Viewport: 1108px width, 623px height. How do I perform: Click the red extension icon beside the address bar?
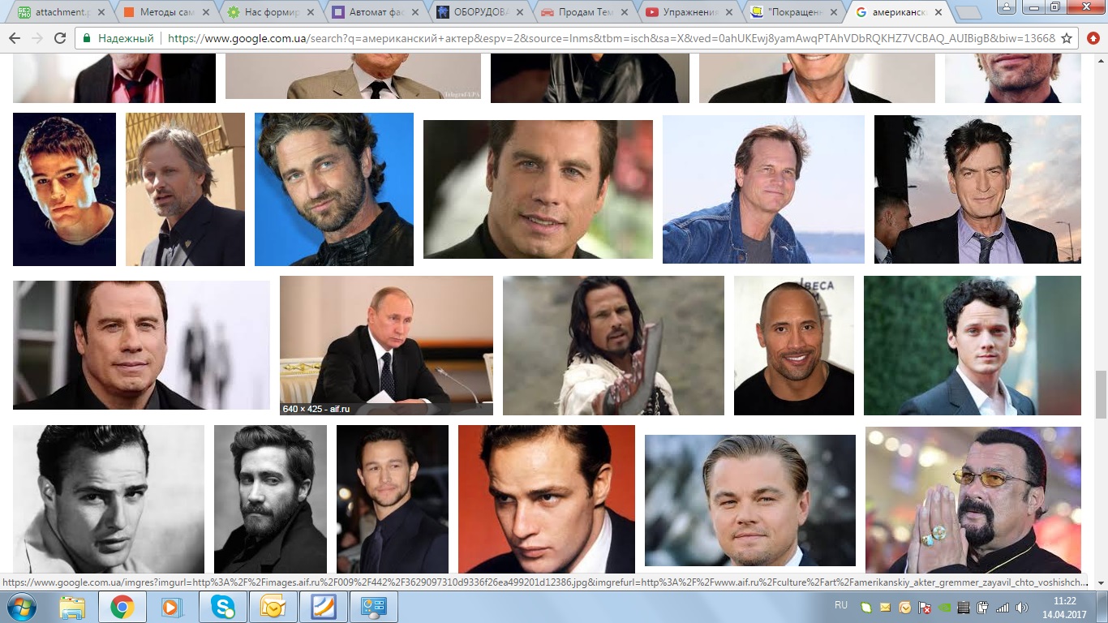[x=1093, y=38]
